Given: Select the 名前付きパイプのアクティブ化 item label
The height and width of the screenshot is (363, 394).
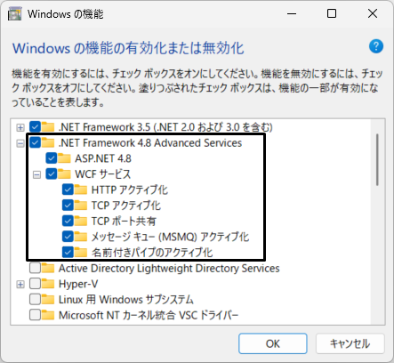Looking at the screenshot, I should (152, 253).
